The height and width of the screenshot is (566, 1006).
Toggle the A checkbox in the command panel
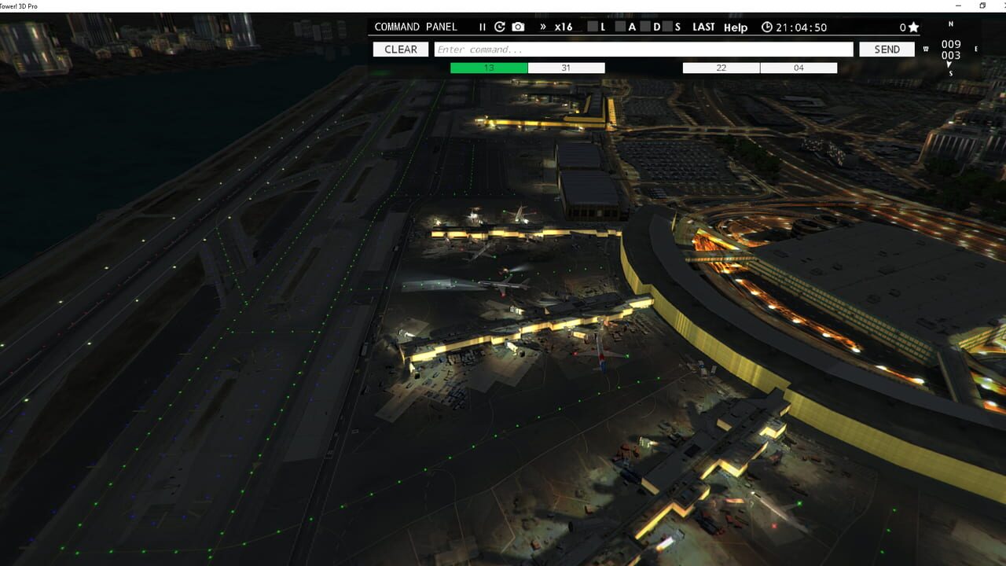620,27
